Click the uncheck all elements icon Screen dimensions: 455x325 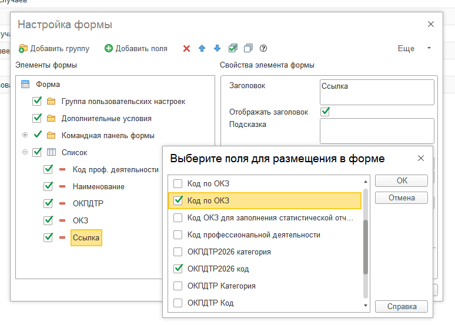click(248, 49)
